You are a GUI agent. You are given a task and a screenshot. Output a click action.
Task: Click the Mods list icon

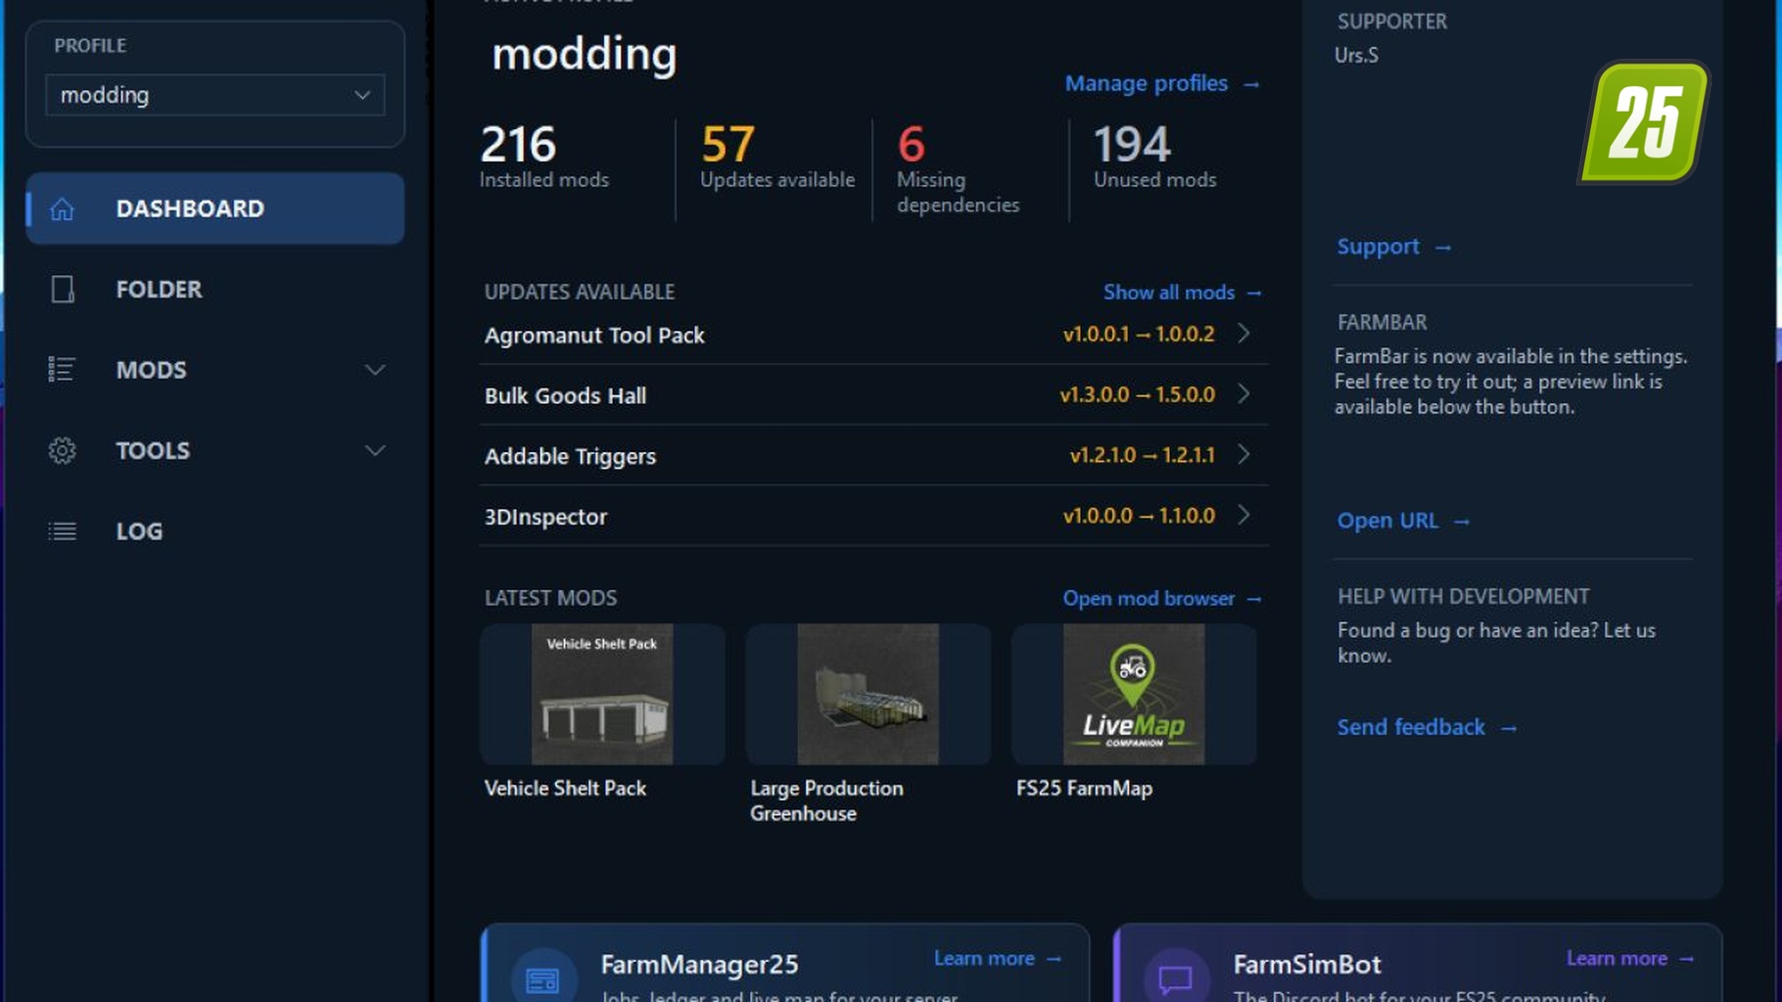click(x=62, y=370)
